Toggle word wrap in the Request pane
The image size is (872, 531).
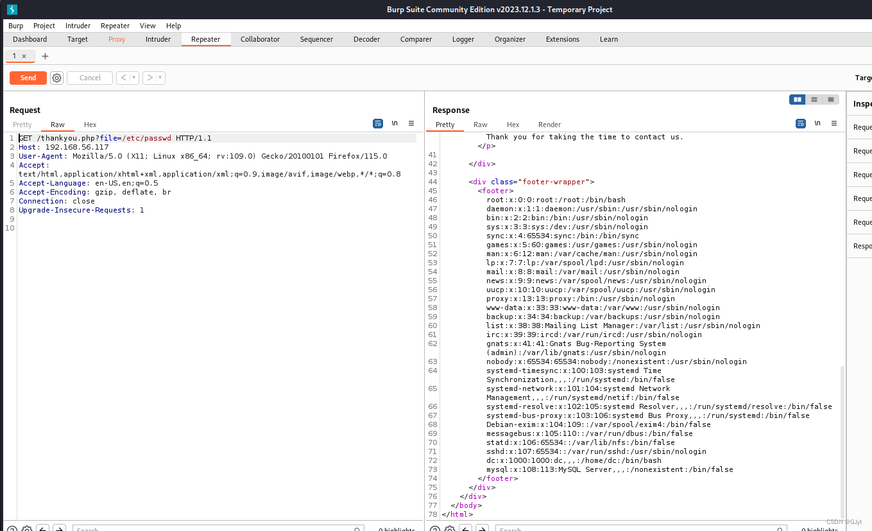coord(378,123)
